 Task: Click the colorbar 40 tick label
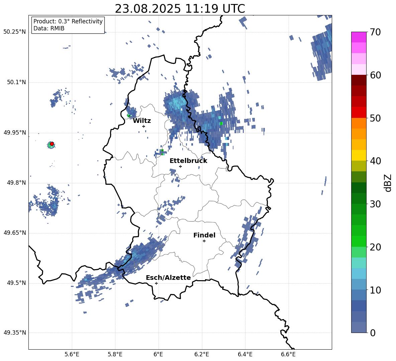[375, 161]
